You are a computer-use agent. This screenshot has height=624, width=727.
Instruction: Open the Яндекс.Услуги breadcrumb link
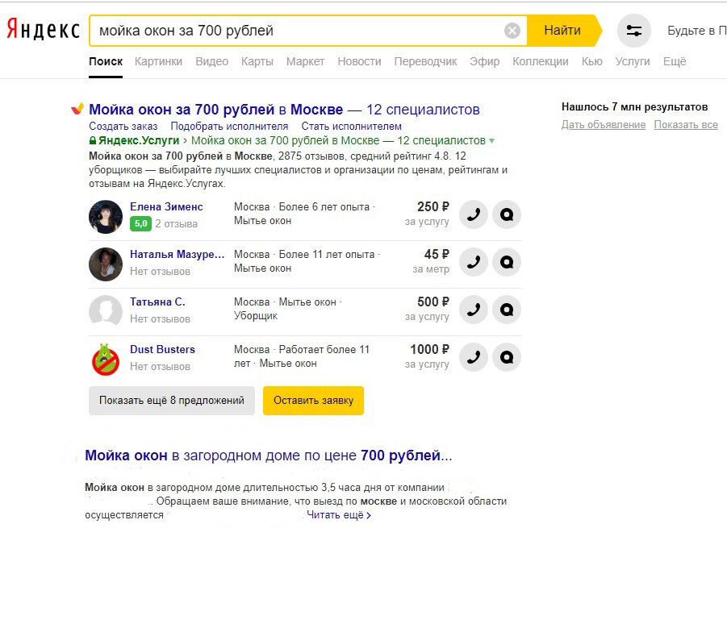point(139,140)
